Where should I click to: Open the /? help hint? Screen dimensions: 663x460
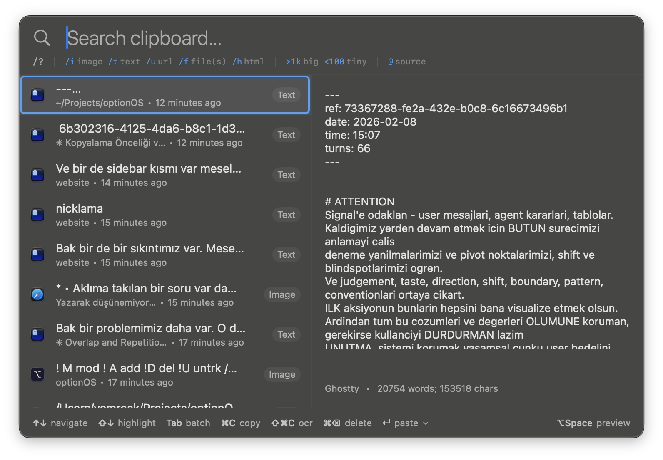tap(38, 62)
